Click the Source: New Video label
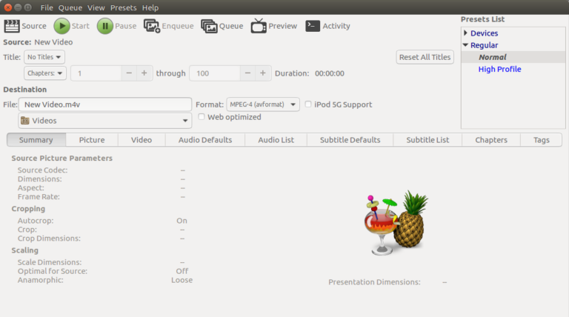Viewport: 569px width, 317px height. [38, 42]
